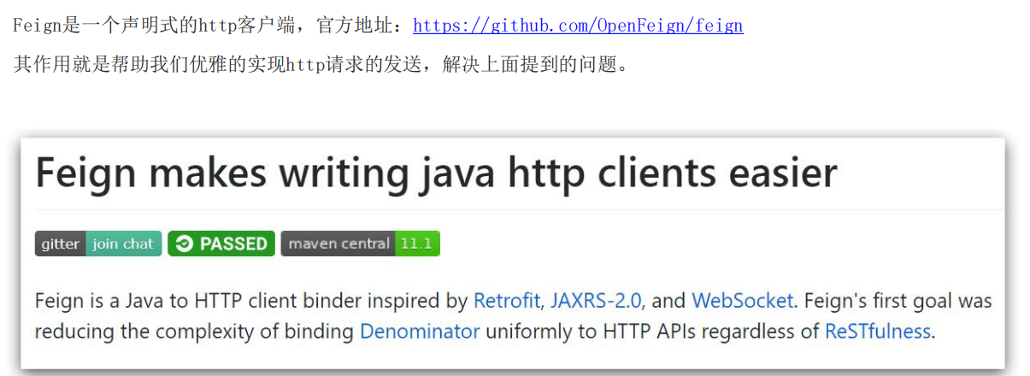1030x376 pixels.
Task: Click the circular icon in PASSED badge
Action: [x=184, y=244]
